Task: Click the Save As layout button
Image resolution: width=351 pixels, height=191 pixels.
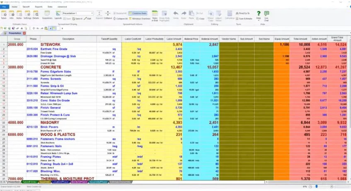Action: (x=77, y=19)
